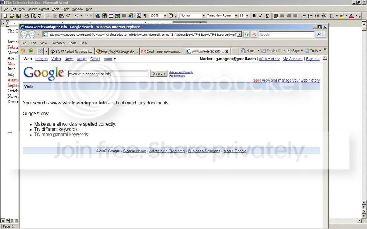Open the Format menu in Word

(44, 9)
